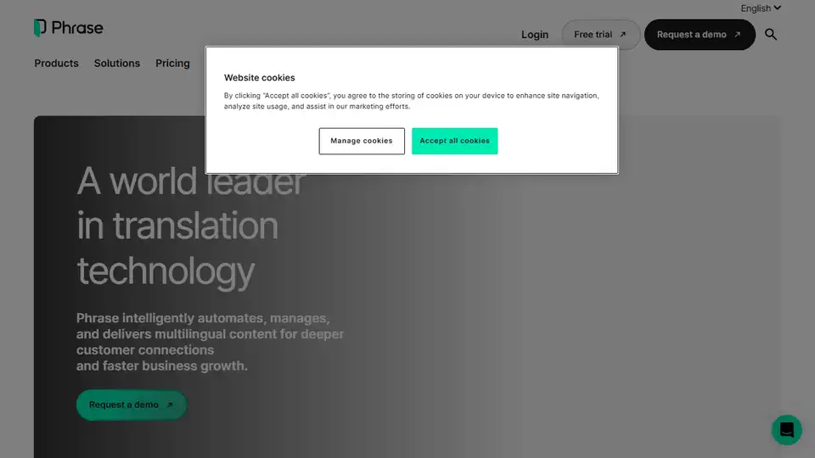Click the arrow icon in header Request a demo
815x458 pixels.
(737, 35)
